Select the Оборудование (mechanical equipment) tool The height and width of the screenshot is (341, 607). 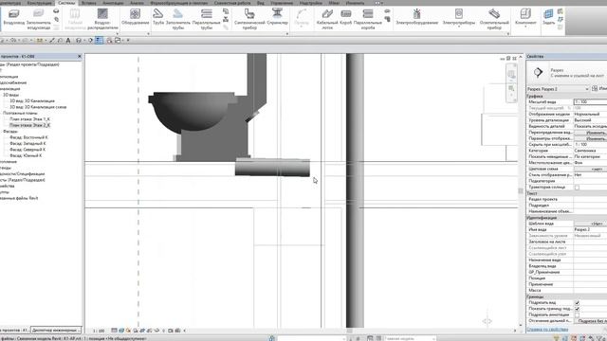pos(135,17)
